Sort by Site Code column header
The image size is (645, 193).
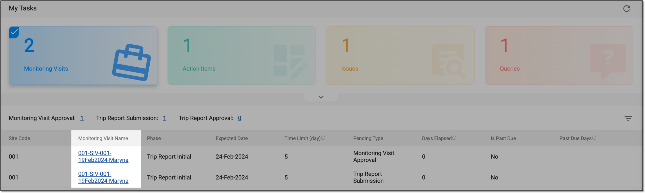pos(19,138)
